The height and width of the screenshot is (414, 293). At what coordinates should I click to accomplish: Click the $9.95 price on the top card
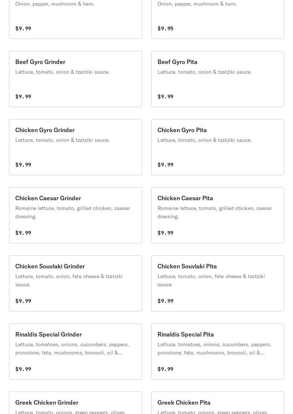click(x=165, y=28)
